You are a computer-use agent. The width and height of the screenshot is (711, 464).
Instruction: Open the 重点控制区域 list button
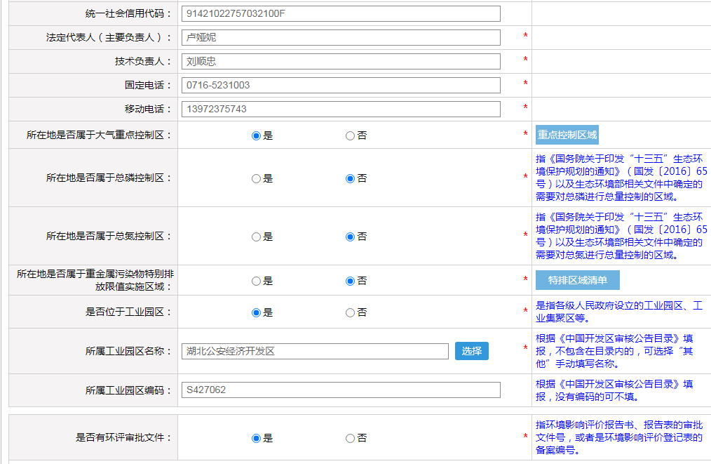pos(567,135)
